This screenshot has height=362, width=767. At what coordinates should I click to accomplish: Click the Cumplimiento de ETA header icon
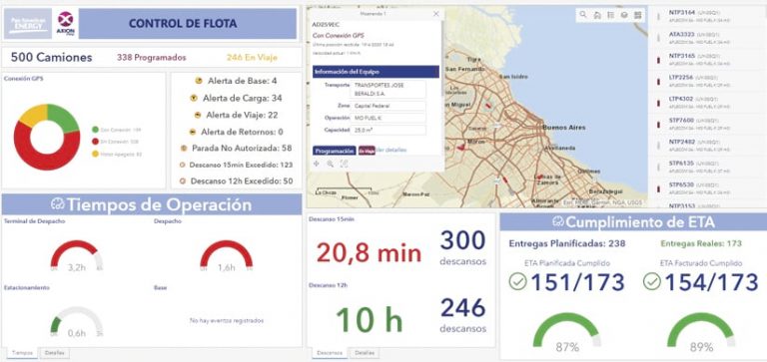click(x=558, y=221)
